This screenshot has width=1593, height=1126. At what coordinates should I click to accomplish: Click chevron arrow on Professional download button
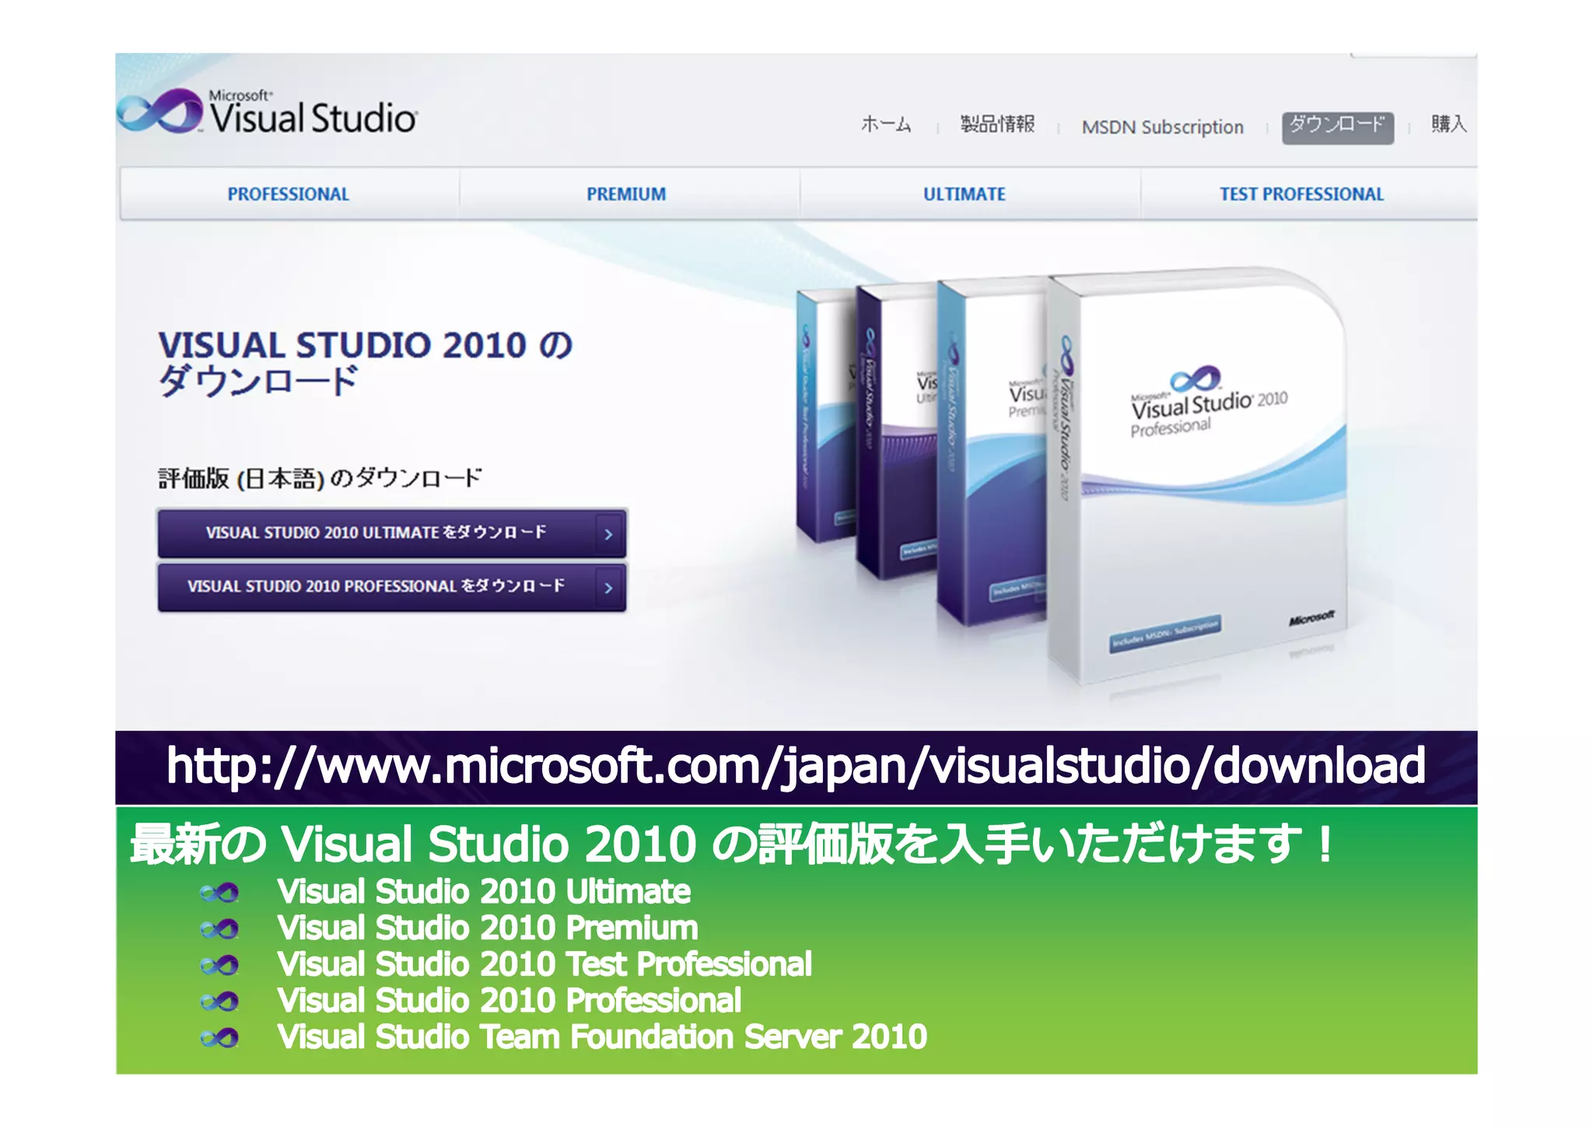(609, 588)
